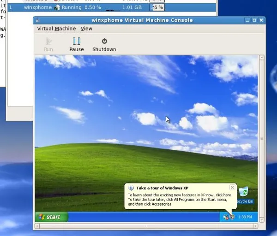Open the Virtual Machine menu
Image resolution: width=277 pixels, height=236 pixels.
pos(56,29)
